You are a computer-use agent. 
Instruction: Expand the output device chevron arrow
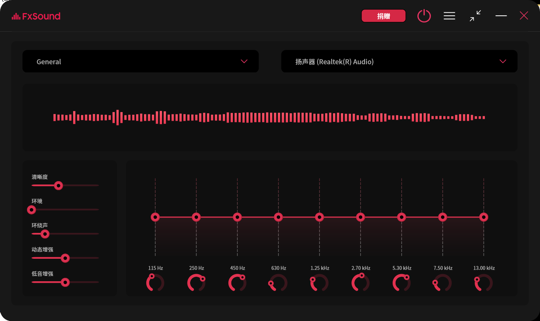[503, 61]
